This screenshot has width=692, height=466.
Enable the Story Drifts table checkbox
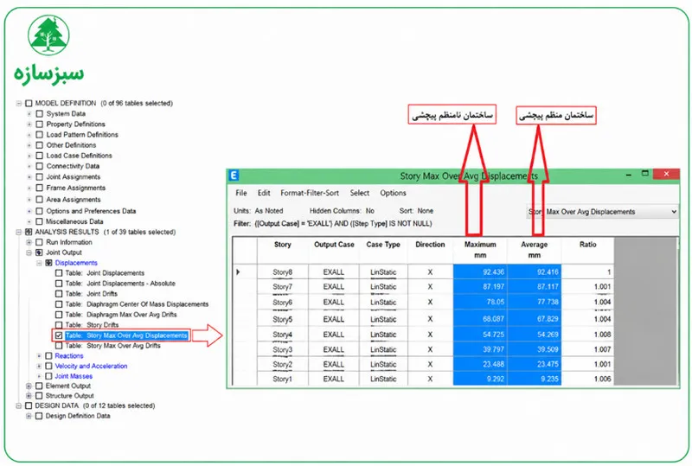click(x=59, y=325)
